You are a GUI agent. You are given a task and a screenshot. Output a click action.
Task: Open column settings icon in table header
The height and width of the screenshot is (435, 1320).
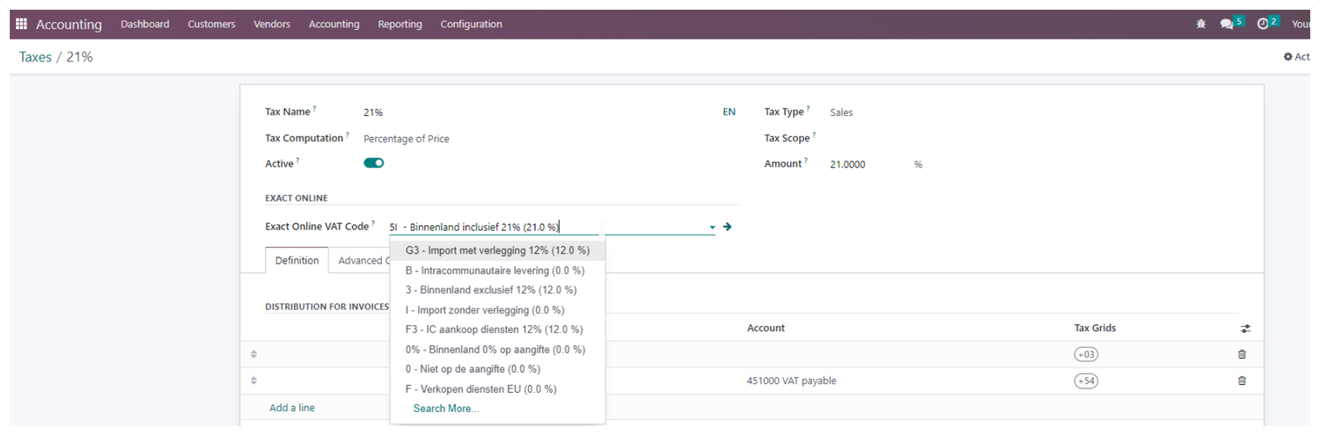1245,329
